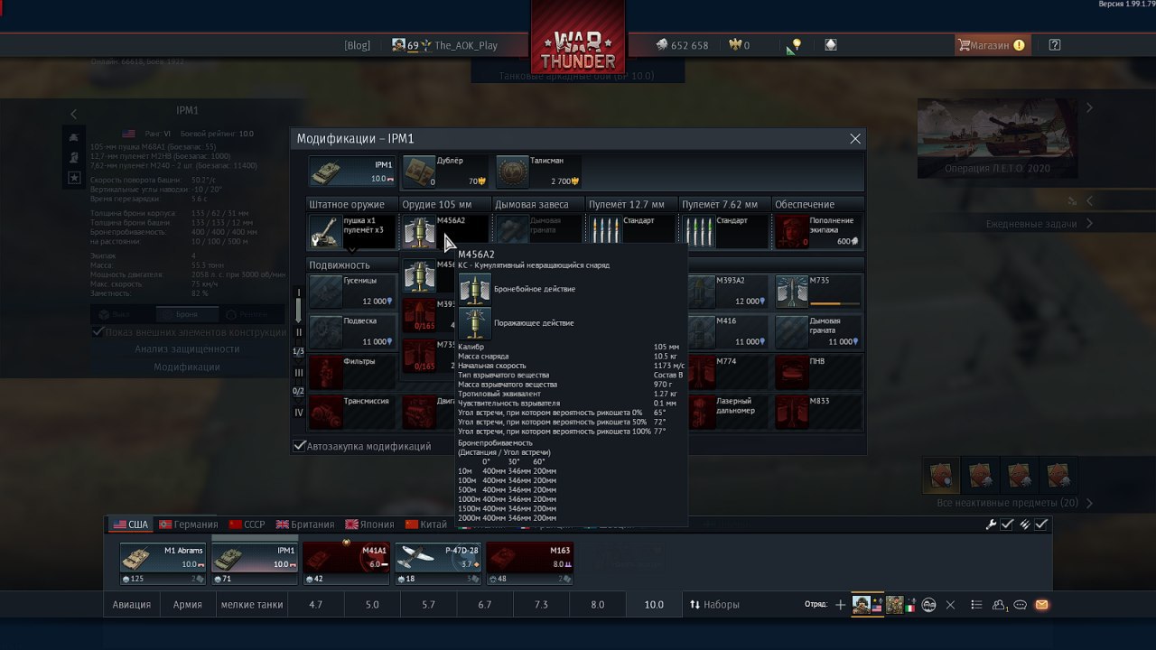Select the 8.0 battle rating tab

[597, 605]
